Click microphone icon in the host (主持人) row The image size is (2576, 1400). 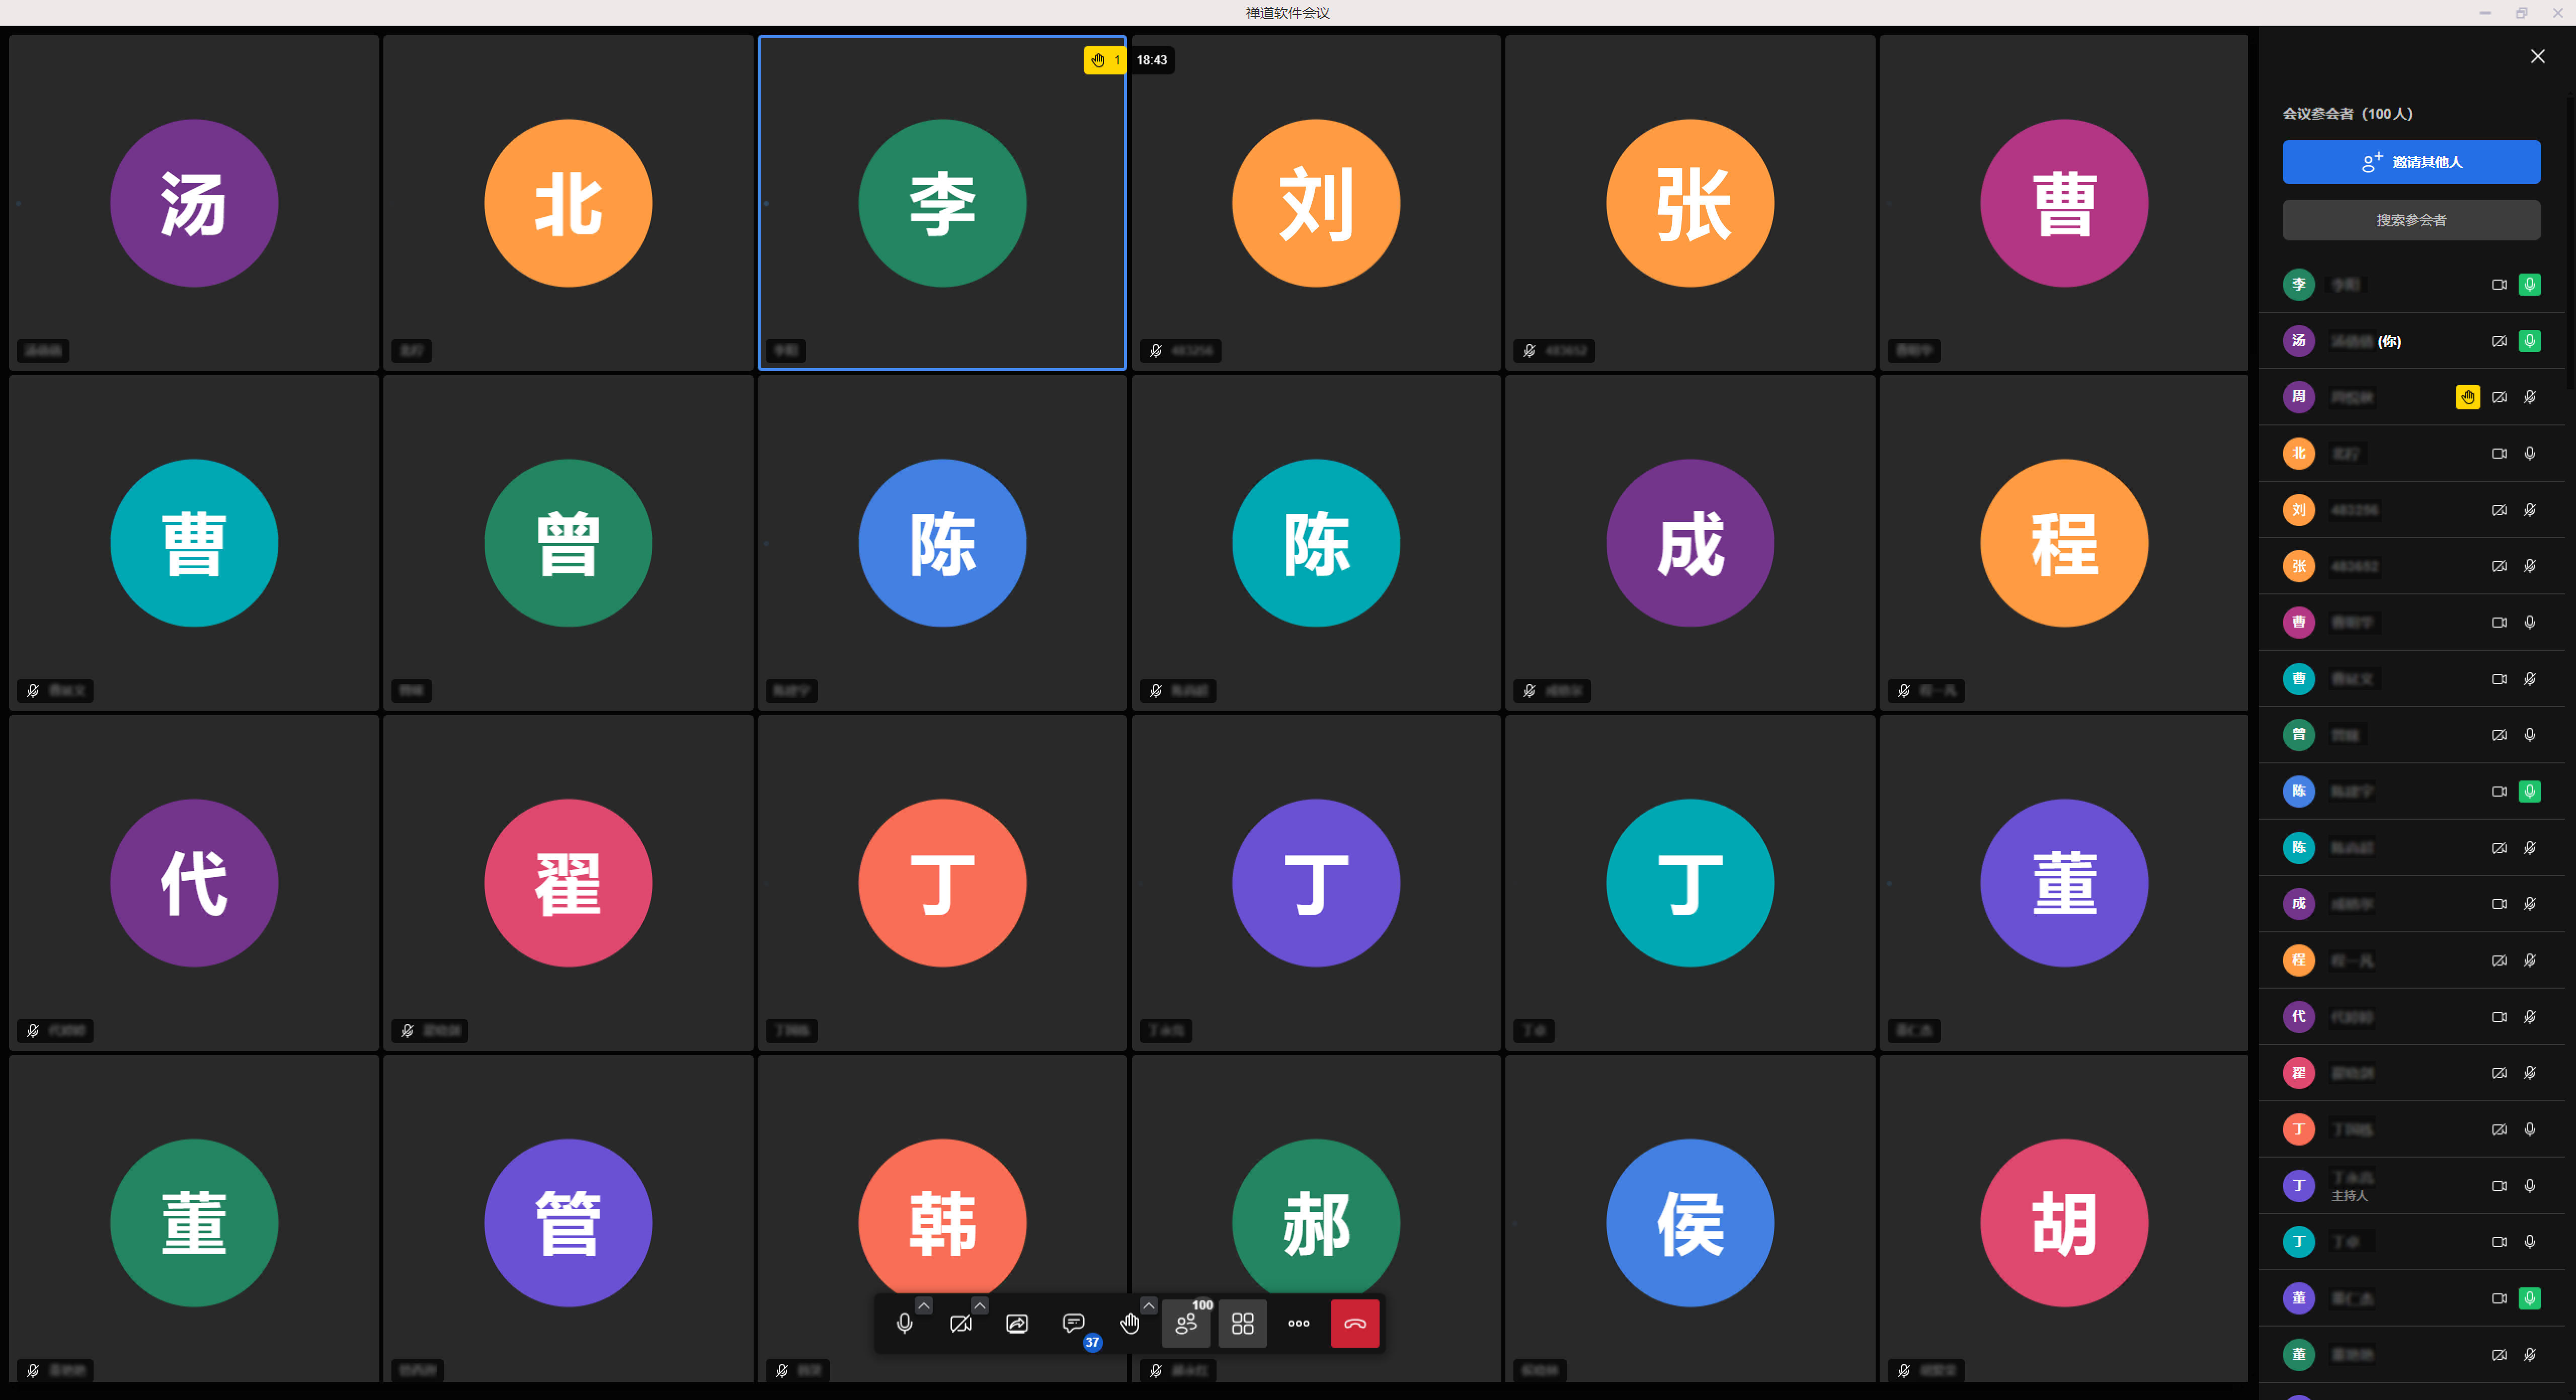[2529, 1186]
